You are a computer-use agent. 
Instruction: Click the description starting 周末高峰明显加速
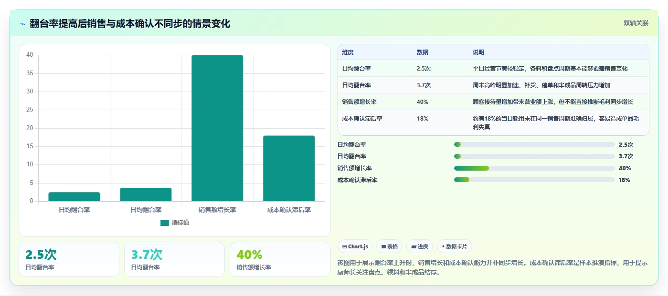542,85
